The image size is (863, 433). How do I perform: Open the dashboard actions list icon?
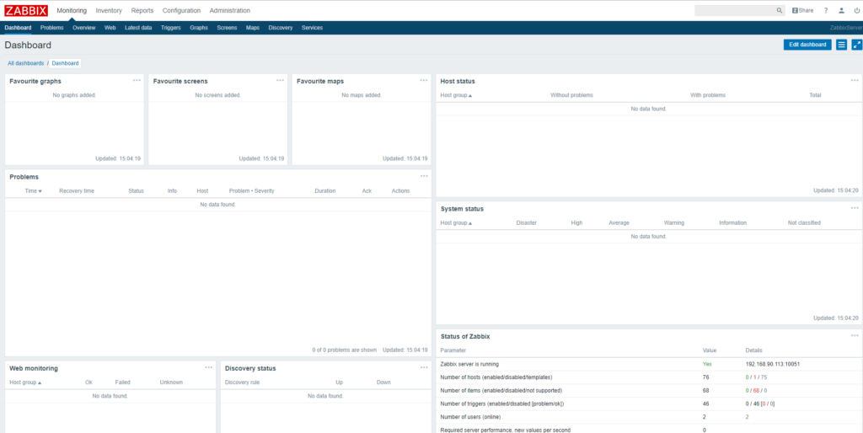(x=841, y=45)
